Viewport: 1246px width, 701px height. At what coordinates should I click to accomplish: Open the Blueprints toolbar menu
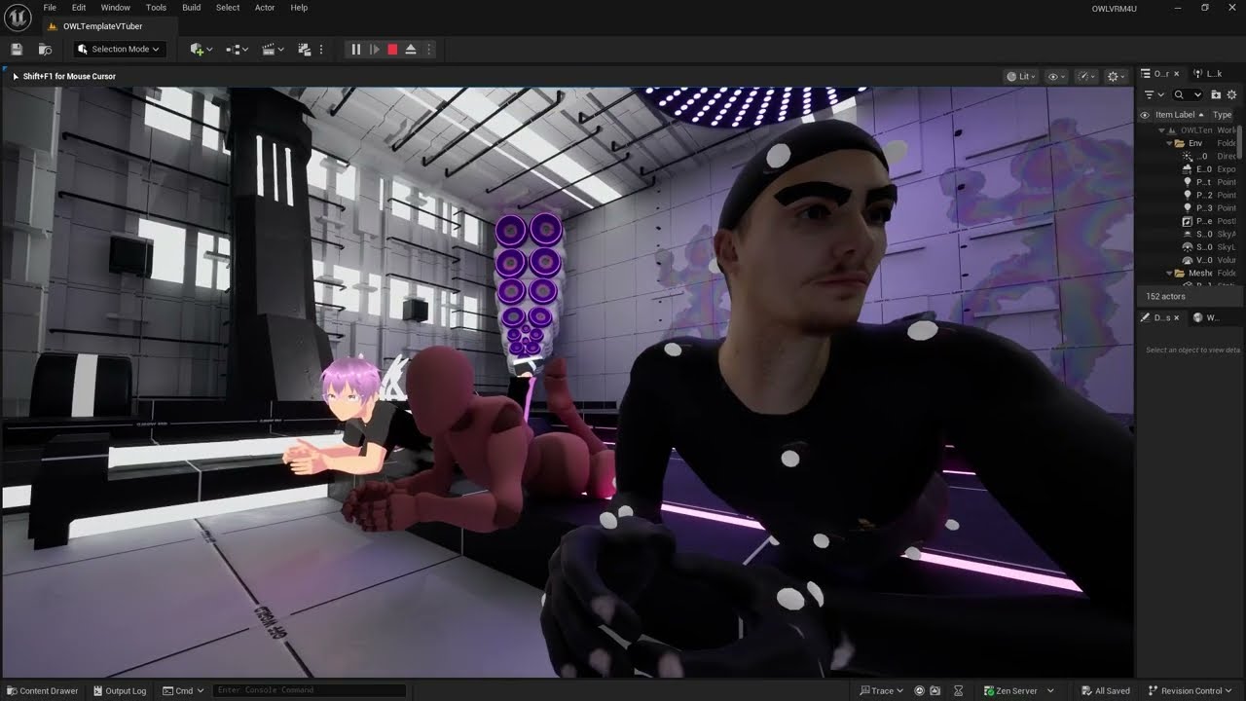[237, 49]
